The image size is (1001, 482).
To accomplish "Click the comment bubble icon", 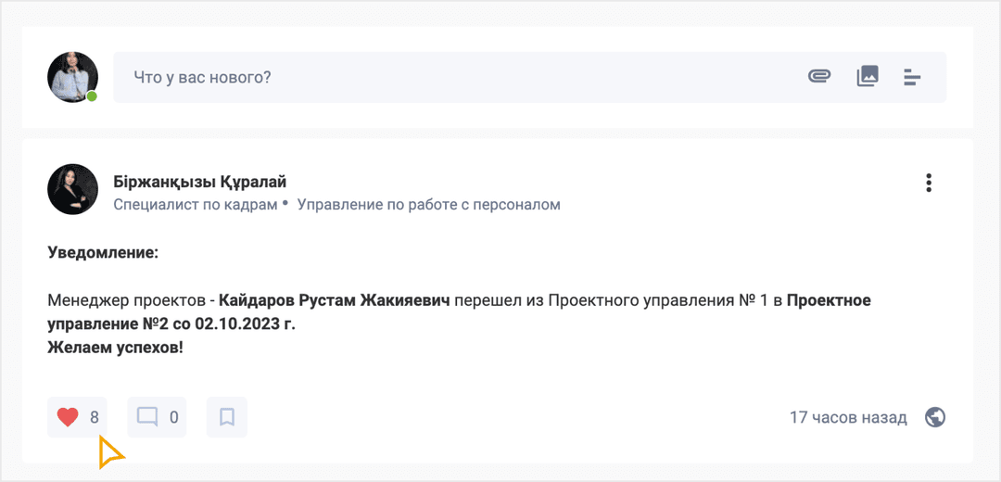I will coord(147,417).
